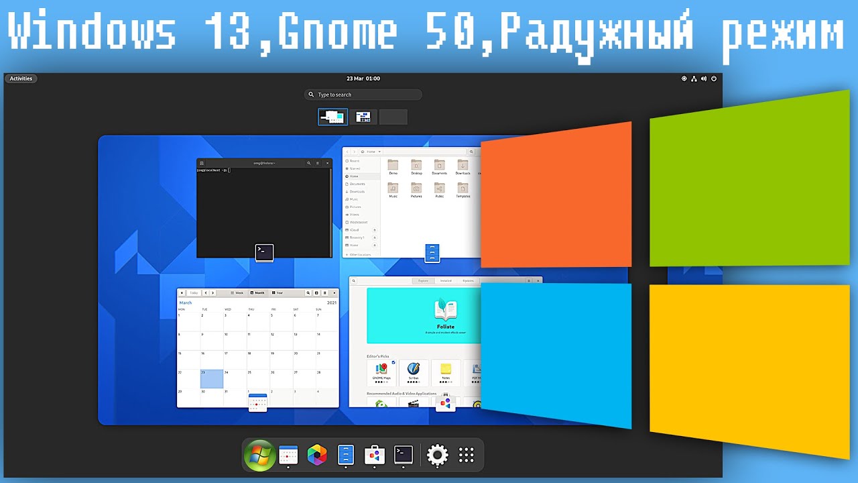Click the Files window overlay icon
Image resolution: width=858 pixels, height=483 pixels.
tap(433, 253)
